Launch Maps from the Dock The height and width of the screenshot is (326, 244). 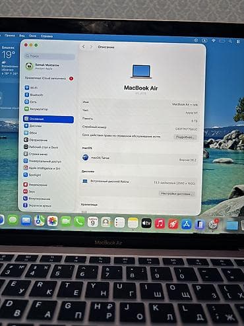40,221
